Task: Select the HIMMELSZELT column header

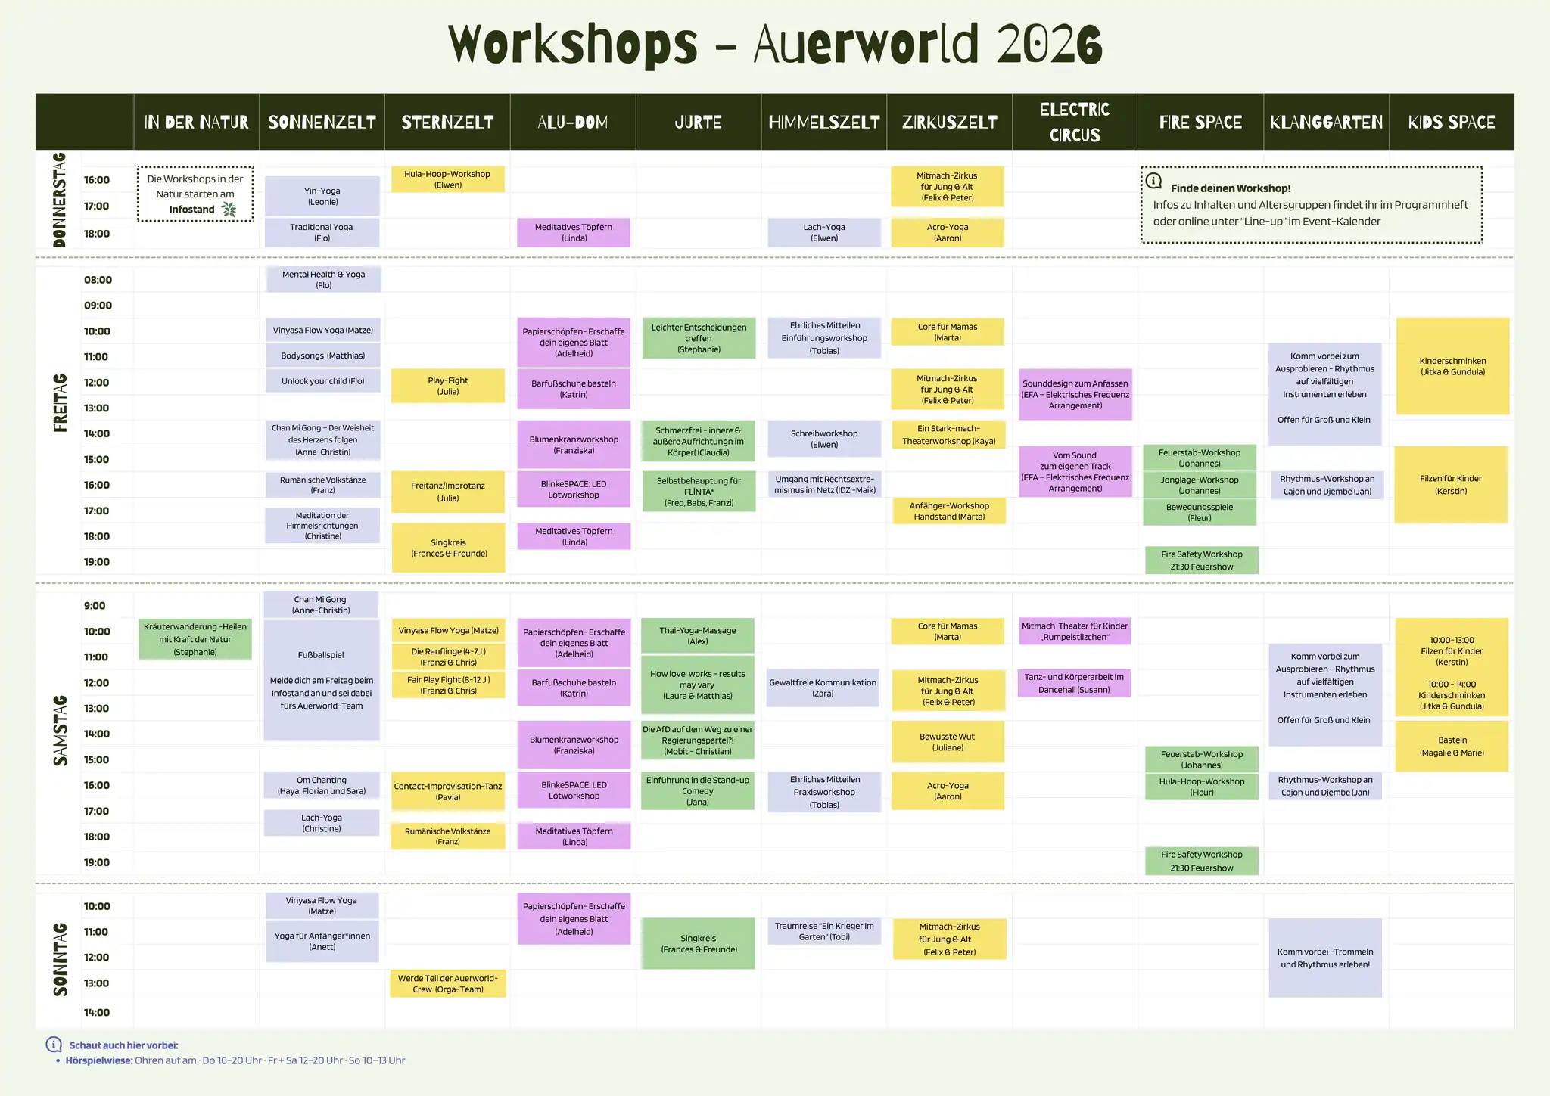Action: [x=824, y=122]
